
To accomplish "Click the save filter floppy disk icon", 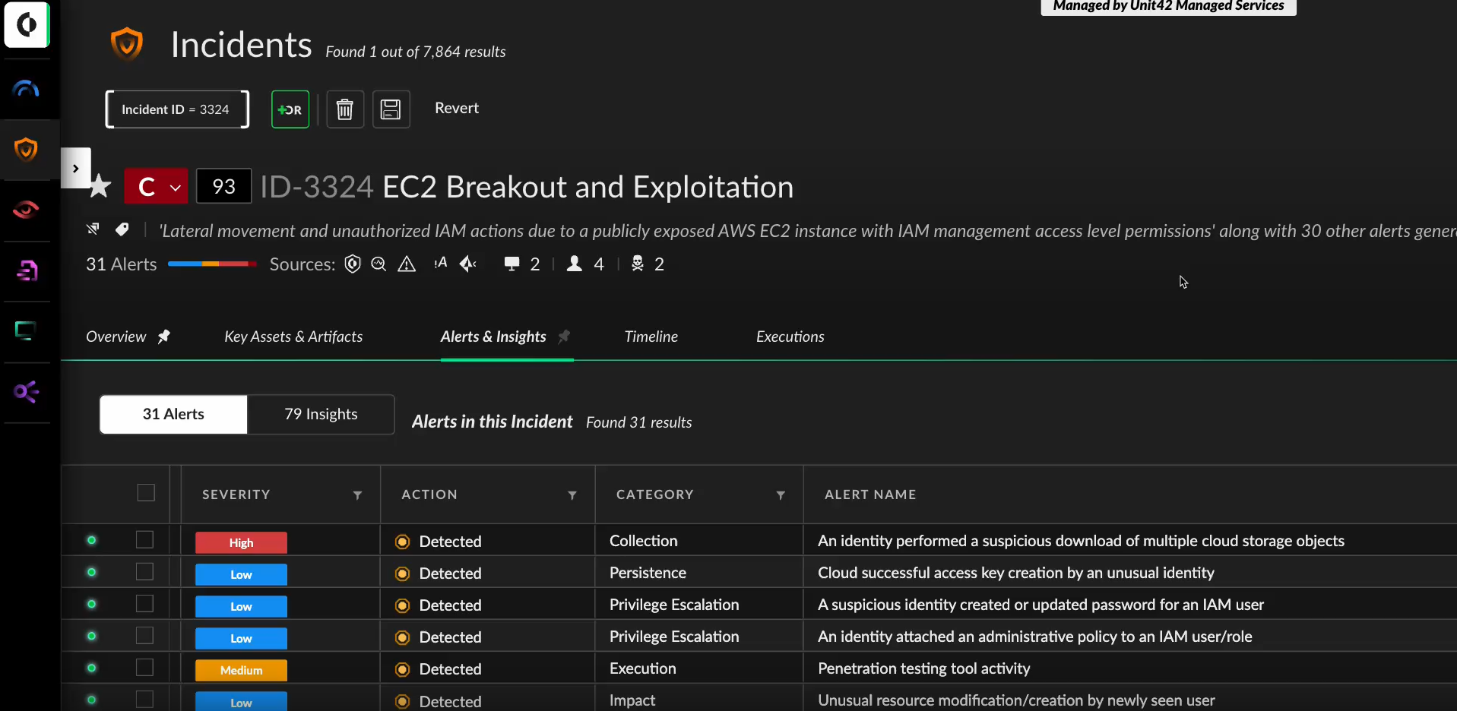I will 391,109.
